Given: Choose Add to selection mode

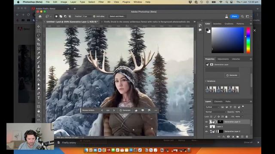Looking at the screenshot, I should point(61,16).
